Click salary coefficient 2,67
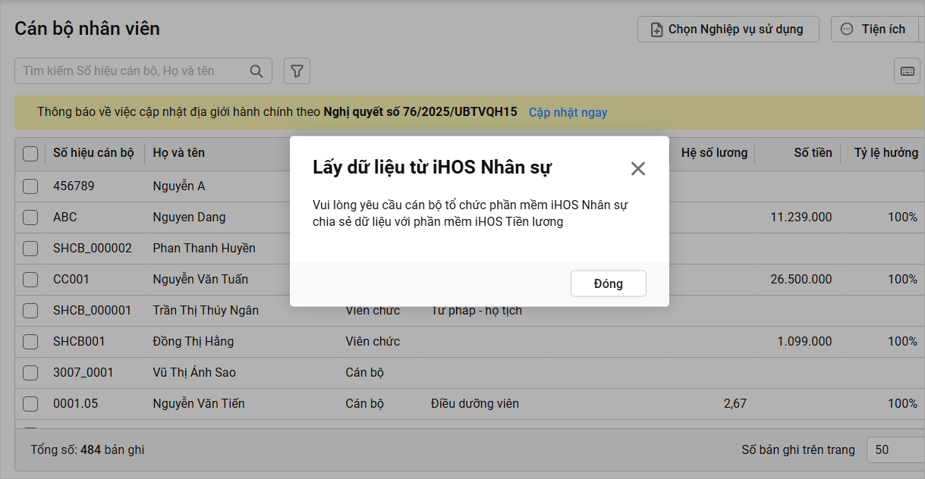The height and width of the screenshot is (479, 925). 735,403
